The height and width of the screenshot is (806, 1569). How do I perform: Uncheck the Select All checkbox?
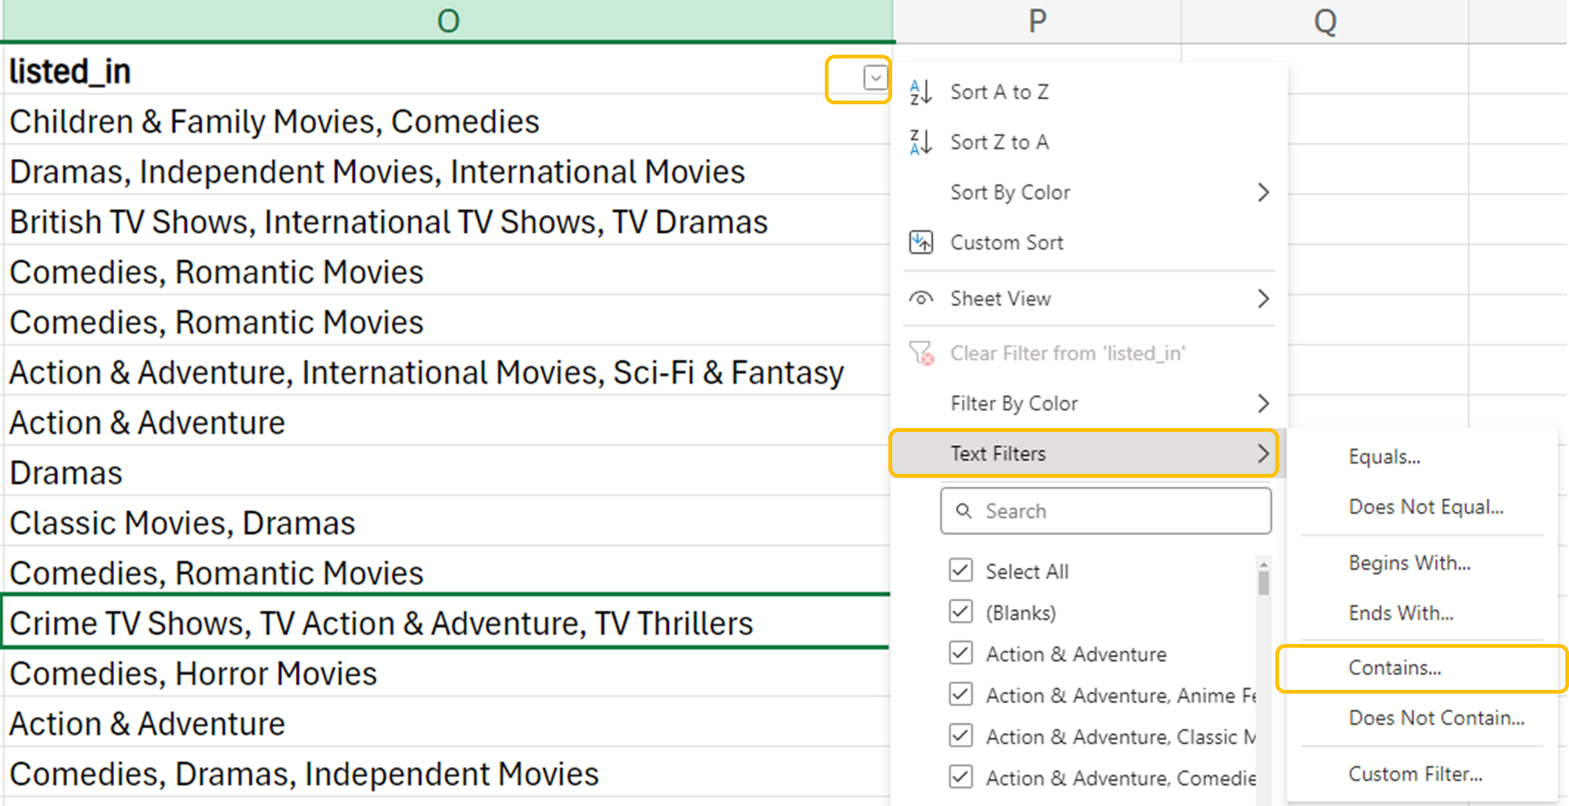tap(960, 571)
